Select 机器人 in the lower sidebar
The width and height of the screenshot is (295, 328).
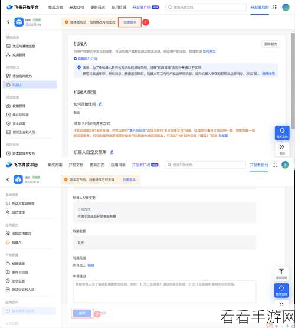pyautogui.click(x=29, y=242)
